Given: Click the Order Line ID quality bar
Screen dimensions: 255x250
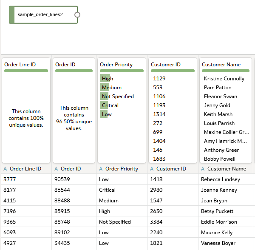Looking at the screenshot, I should (x=26, y=71).
